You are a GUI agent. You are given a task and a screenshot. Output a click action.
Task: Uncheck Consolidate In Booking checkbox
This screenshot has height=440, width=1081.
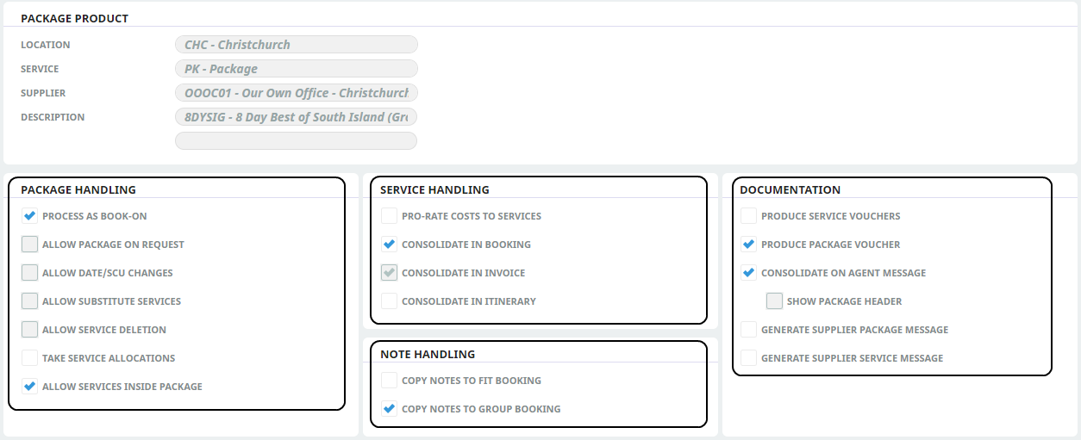tap(389, 245)
